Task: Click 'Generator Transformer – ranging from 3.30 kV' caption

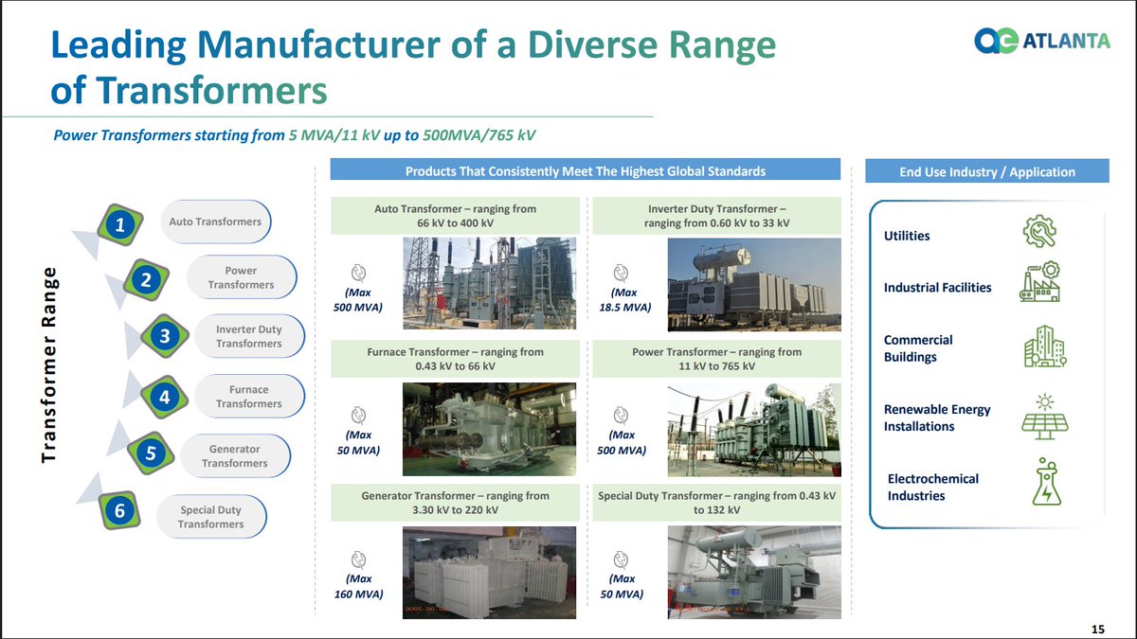Action: tap(456, 502)
